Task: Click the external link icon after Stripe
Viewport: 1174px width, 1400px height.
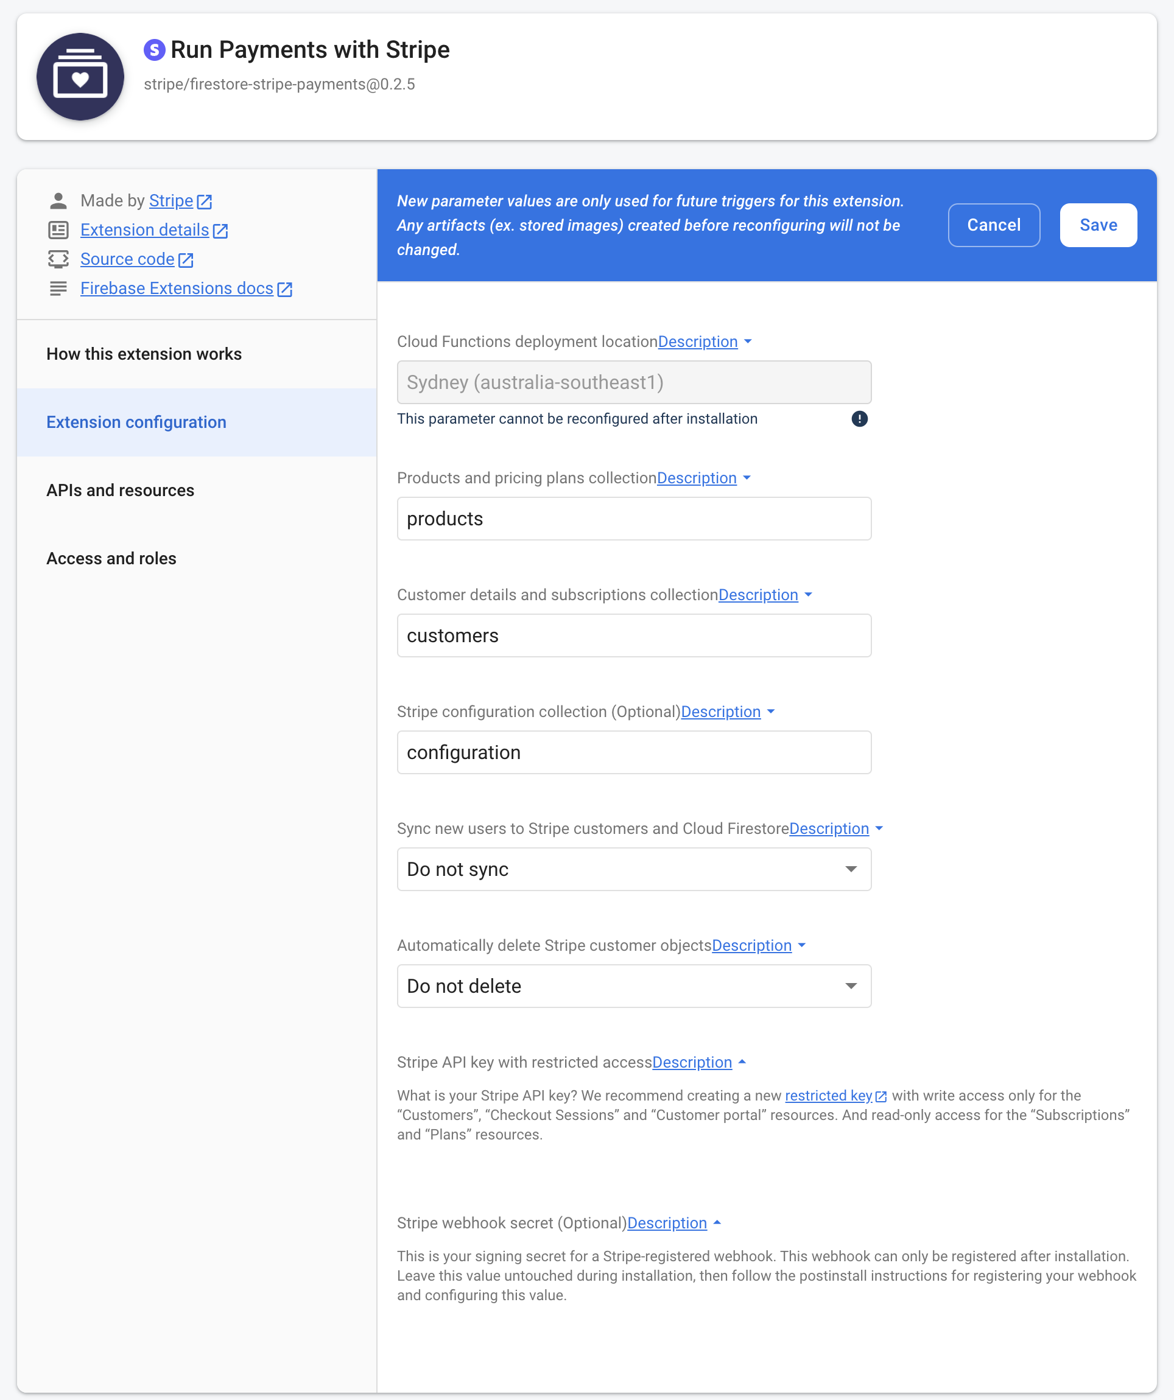Action: click(x=204, y=201)
